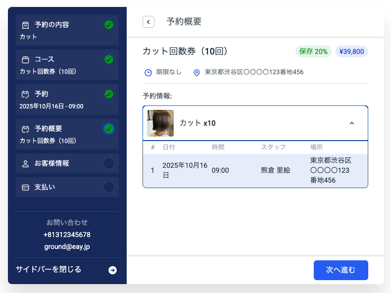Click the credit card icon beside 支払い
The width and height of the screenshot is (391, 293).
[x=25, y=188]
